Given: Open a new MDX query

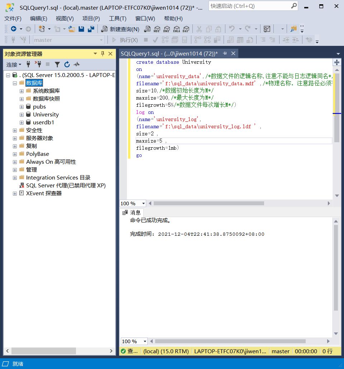Looking at the screenshot, I should coord(157,29).
